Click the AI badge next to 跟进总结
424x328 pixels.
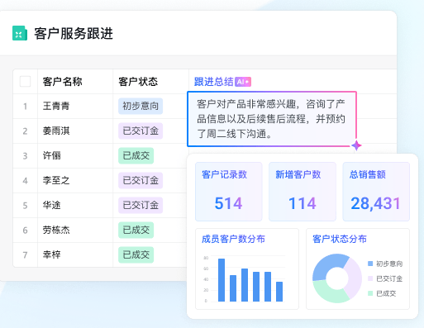[243, 82]
